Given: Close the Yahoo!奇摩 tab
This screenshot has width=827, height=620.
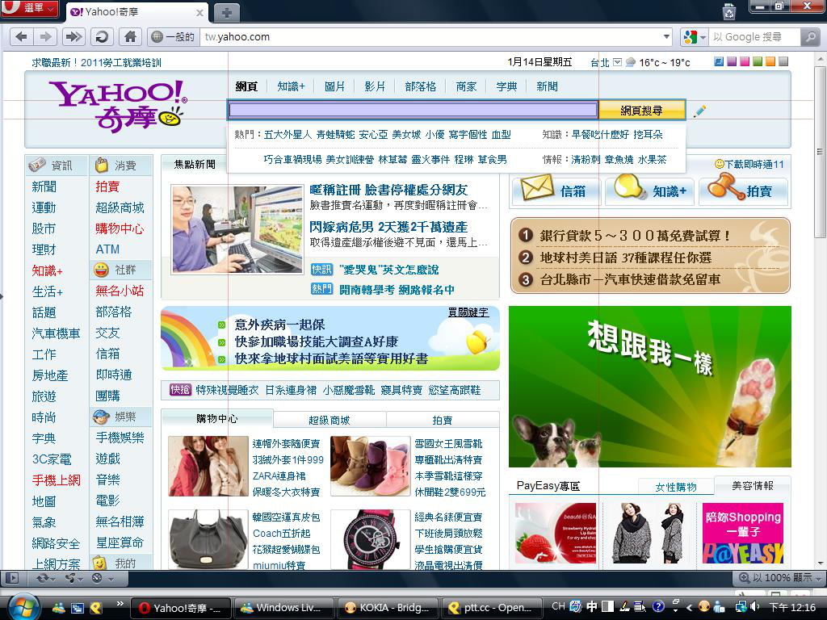Looking at the screenshot, I should point(200,13).
